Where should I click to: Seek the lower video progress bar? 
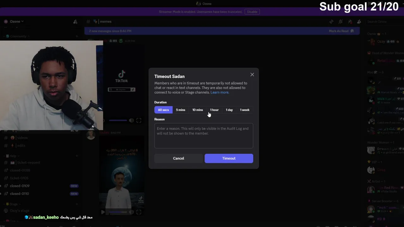(118, 212)
